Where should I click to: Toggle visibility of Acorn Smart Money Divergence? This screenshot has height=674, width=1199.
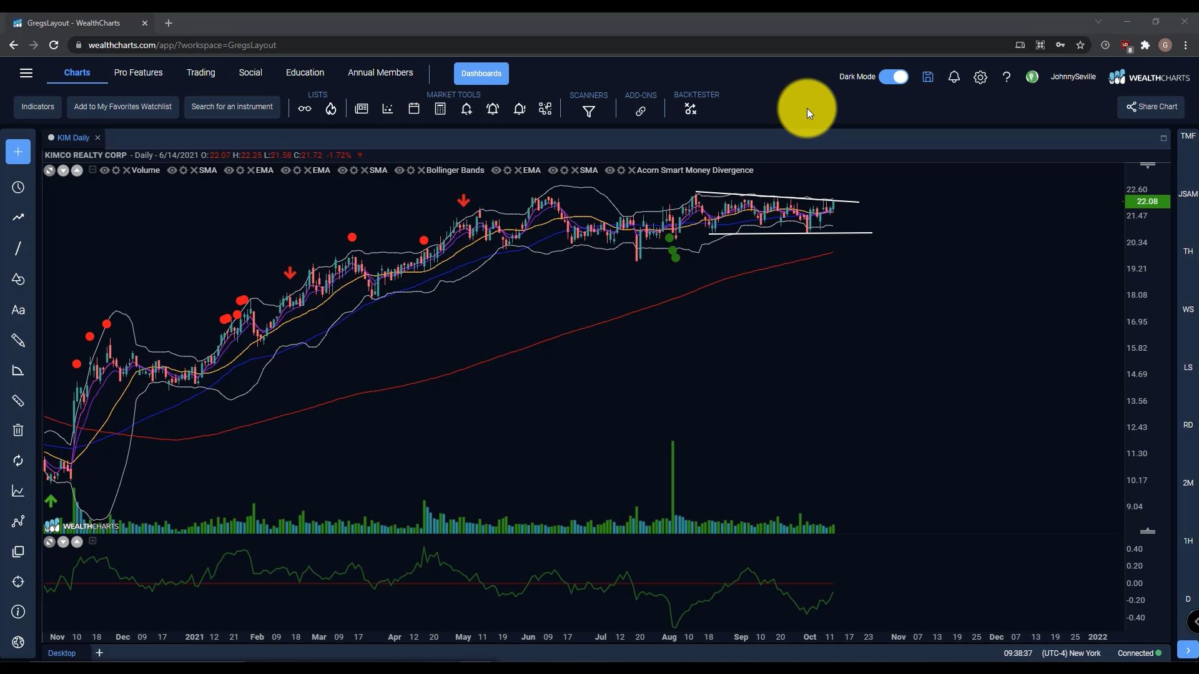point(609,170)
